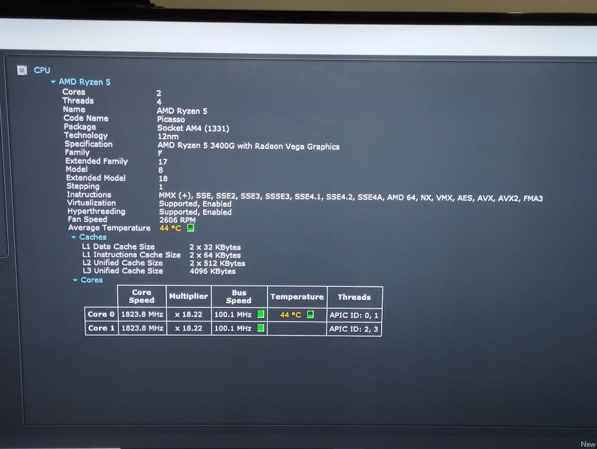Click the L2 Unified Cache Size label

123,263
